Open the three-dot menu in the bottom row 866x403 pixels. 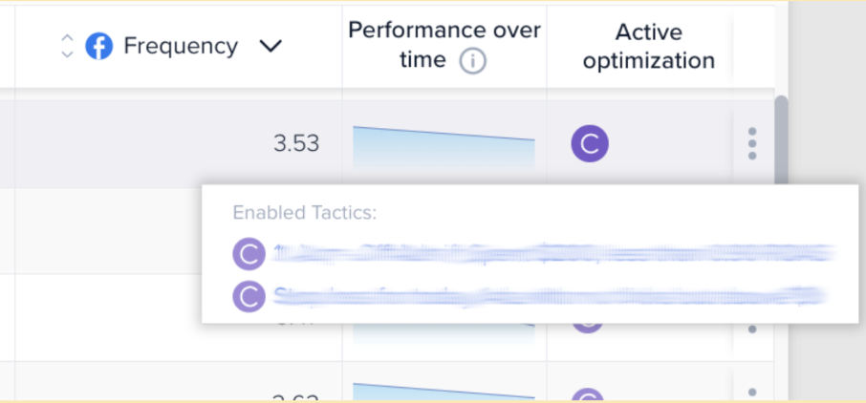(x=751, y=393)
